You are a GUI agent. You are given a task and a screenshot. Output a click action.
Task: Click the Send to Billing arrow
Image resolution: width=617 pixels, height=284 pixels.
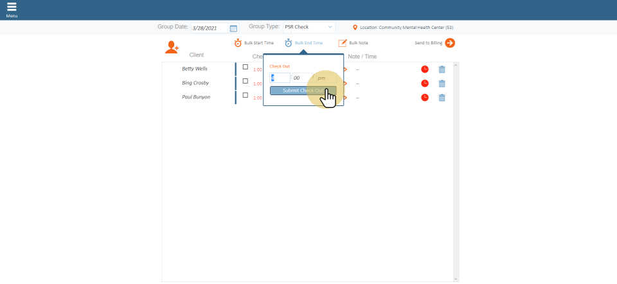[450, 43]
